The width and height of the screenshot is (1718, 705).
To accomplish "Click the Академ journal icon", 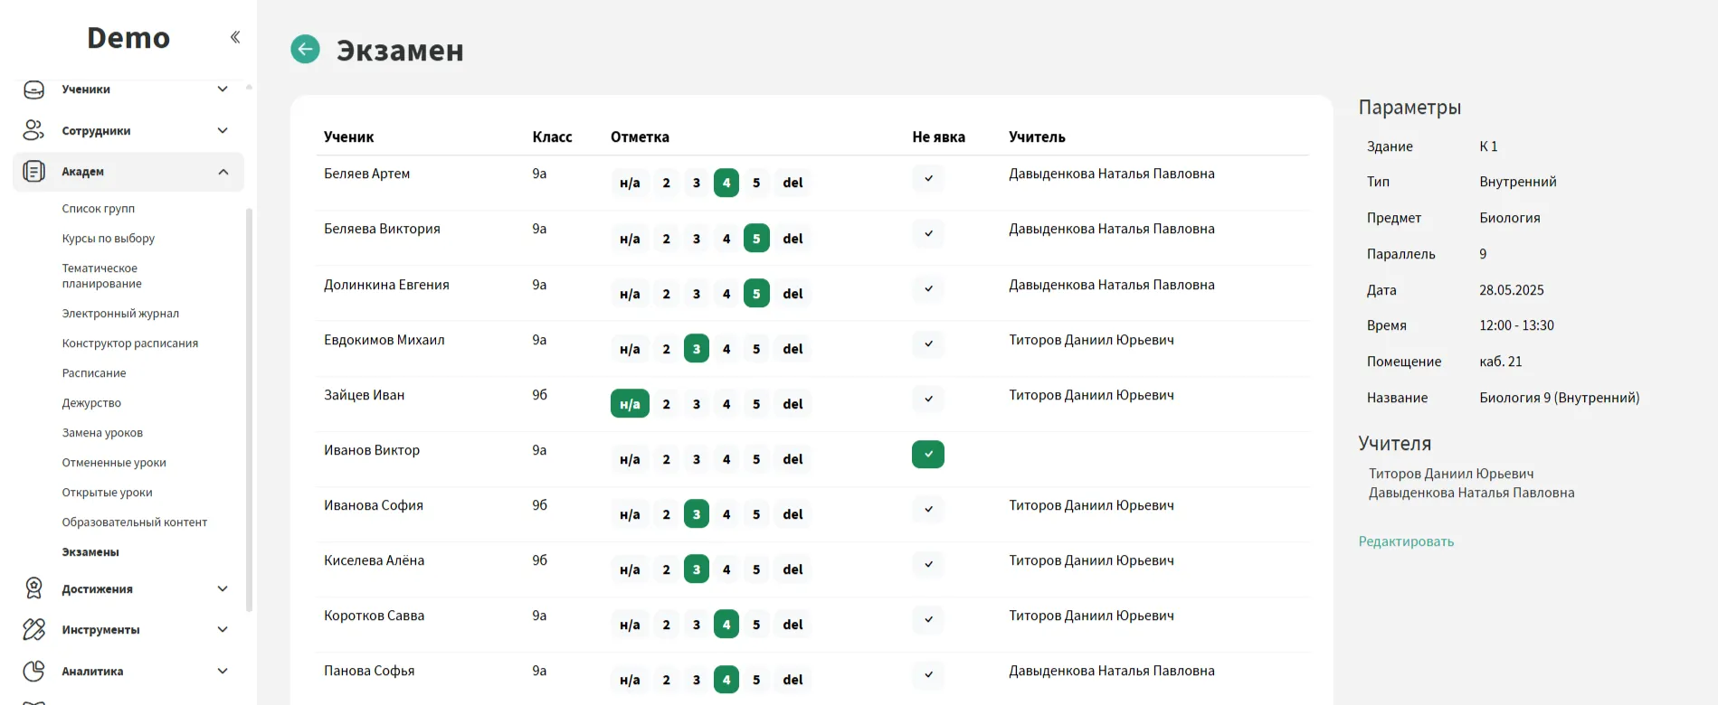I will (33, 172).
